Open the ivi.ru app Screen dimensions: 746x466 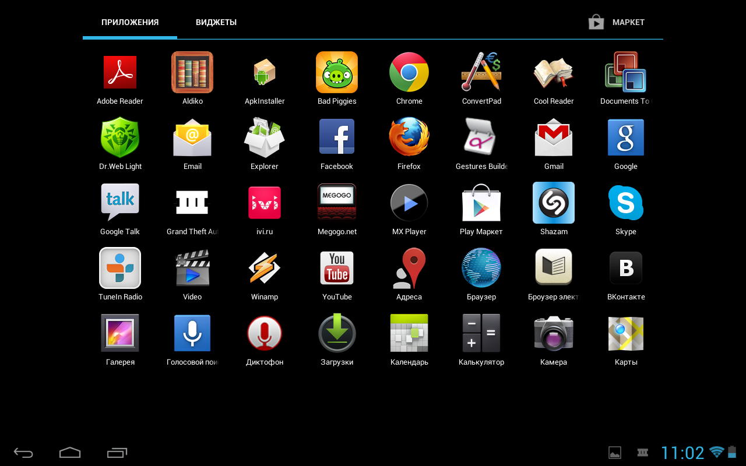click(265, 203)
